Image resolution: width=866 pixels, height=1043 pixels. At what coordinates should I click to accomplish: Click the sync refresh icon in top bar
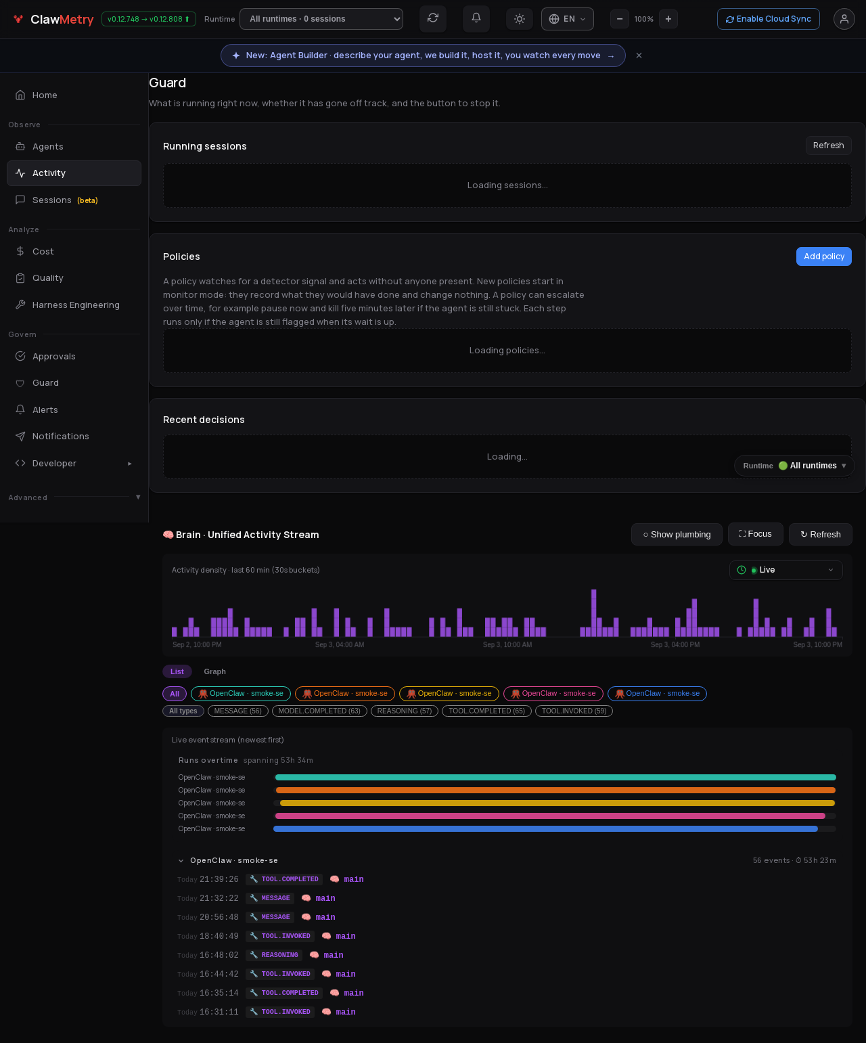click(x=433, y=19)
